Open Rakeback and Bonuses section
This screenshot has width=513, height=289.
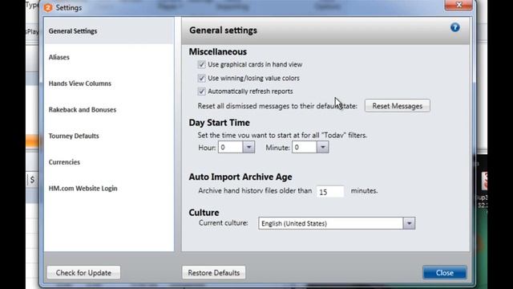point(83,110)
